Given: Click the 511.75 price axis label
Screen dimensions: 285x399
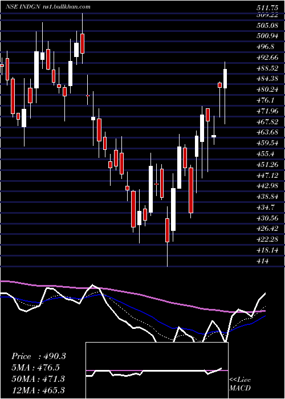Looking at the screenshot, I should tap(267, 8).
